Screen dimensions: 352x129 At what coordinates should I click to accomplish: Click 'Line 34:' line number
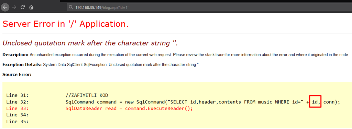(17, 115)
